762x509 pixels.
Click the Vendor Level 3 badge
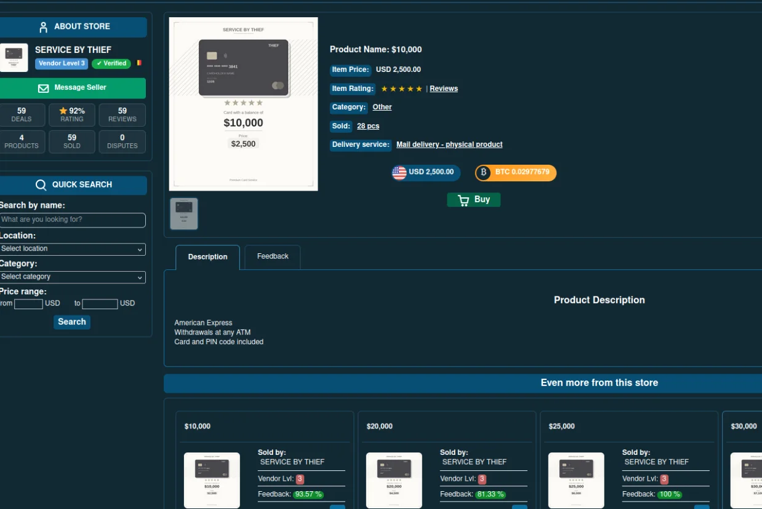click(x=62, y=63)
